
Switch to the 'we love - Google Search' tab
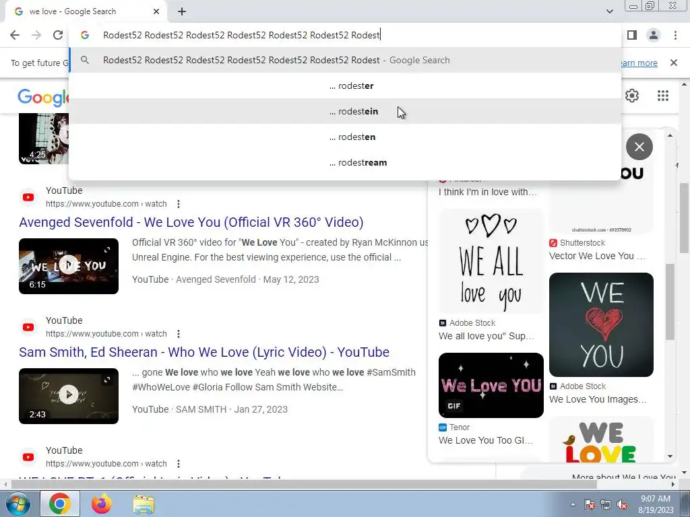click(x=84, y=11)
